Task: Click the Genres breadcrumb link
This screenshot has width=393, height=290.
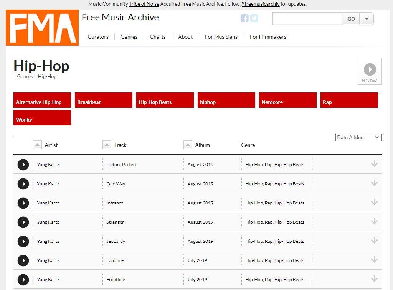Action: [x=25, y=76]
